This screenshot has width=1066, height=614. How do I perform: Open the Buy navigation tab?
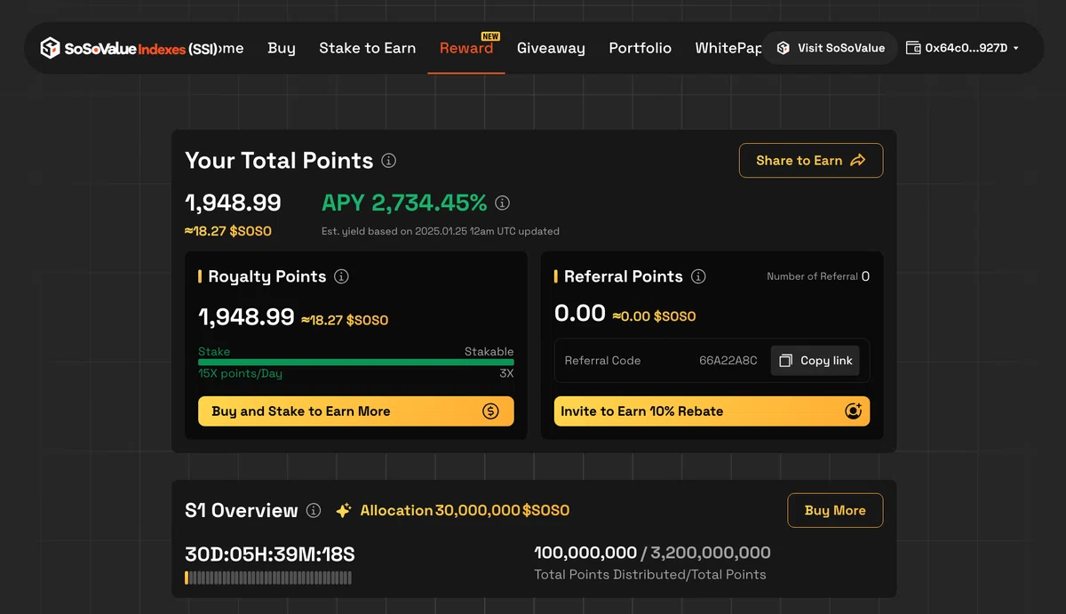pyautogui.click(x=282, y=48)
